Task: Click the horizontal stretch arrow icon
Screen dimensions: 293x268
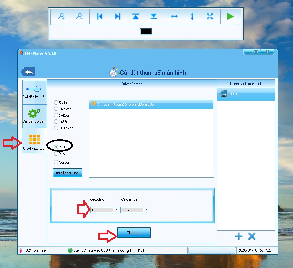Action: tap(174, 16)
